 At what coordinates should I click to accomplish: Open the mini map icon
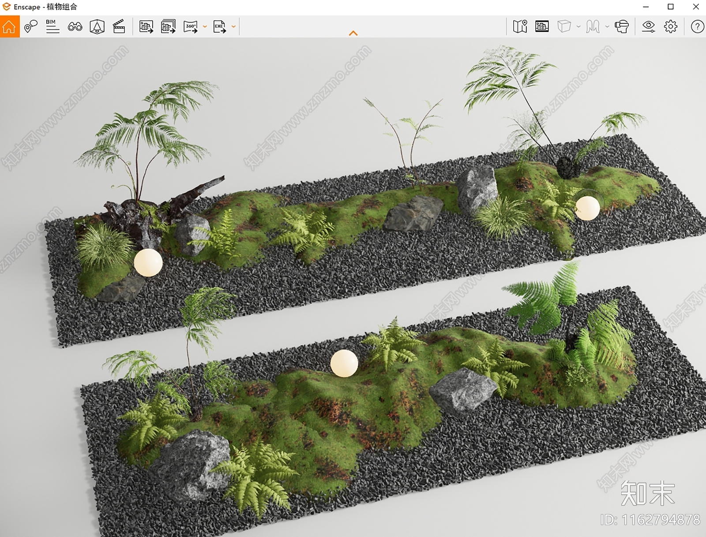[520, 26]
